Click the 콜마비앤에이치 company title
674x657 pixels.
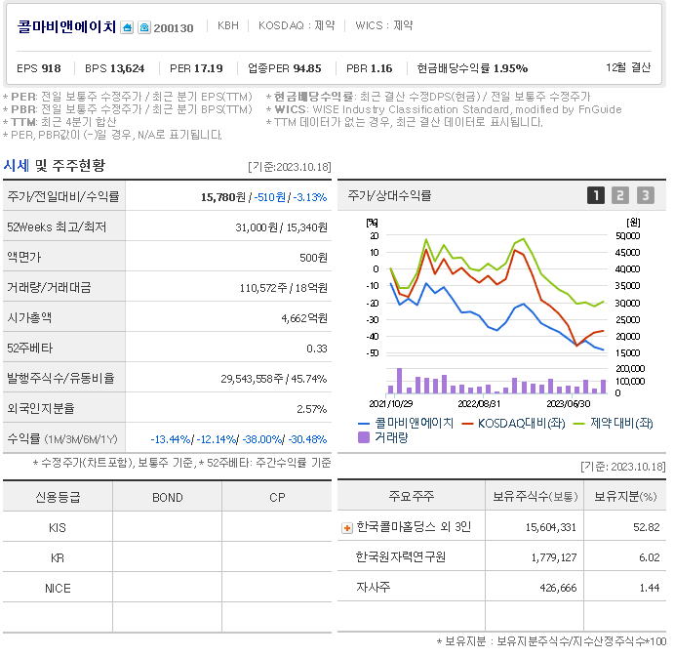tap(66, 27)
